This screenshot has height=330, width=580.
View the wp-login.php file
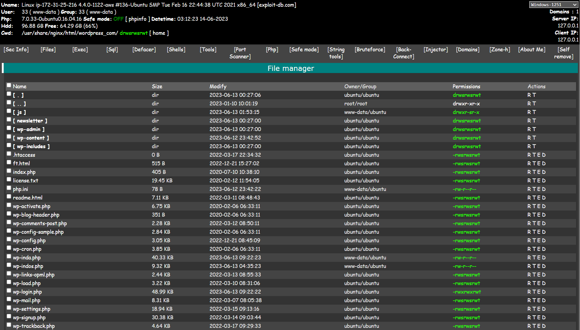click(27, 292)
